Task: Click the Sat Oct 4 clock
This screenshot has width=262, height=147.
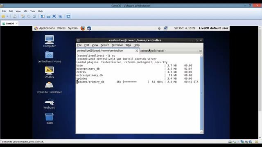Action: (x=185, y=28)
